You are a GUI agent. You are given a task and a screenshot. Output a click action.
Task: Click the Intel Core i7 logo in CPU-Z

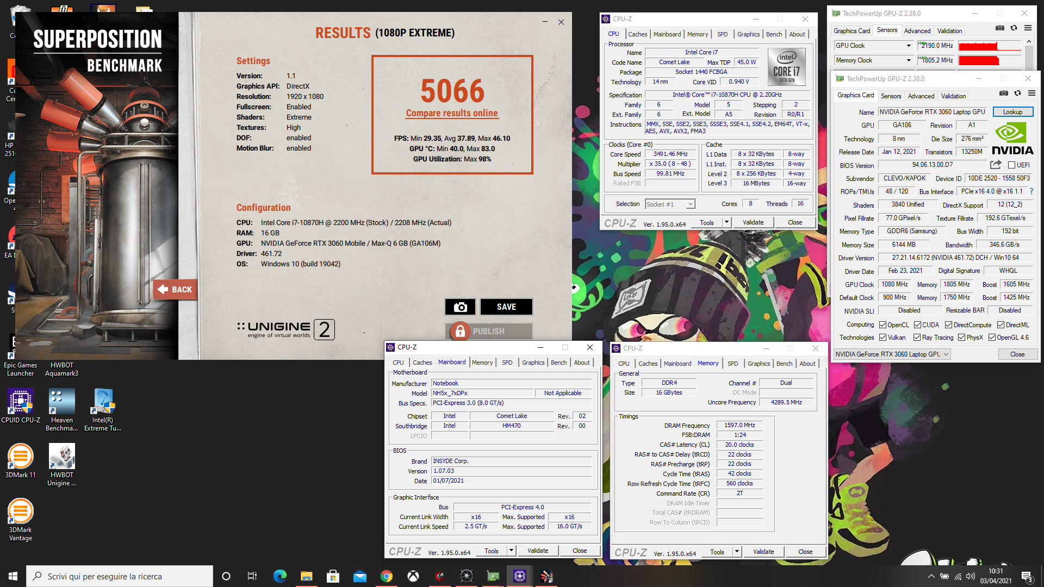coord(786,67)
